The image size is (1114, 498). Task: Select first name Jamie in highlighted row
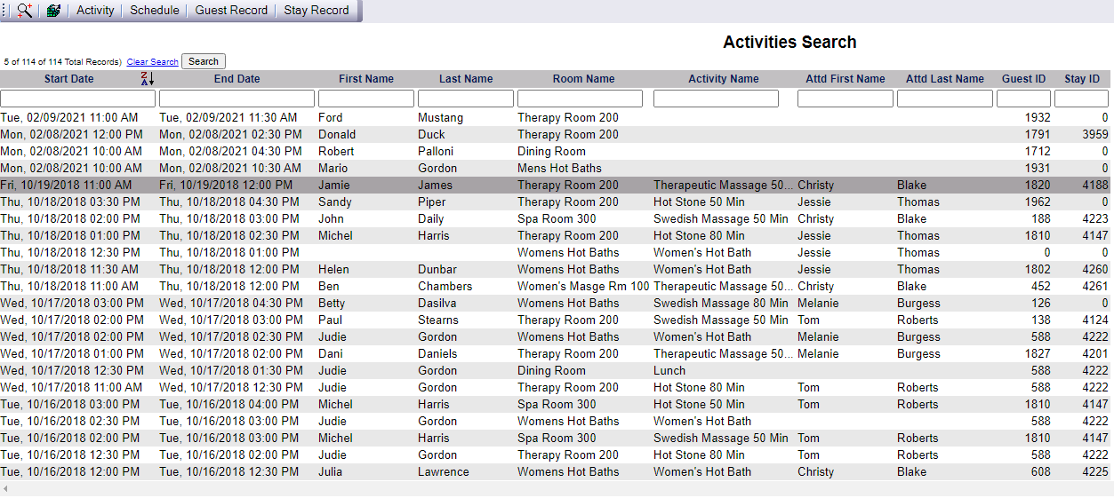tap(334, 185)
